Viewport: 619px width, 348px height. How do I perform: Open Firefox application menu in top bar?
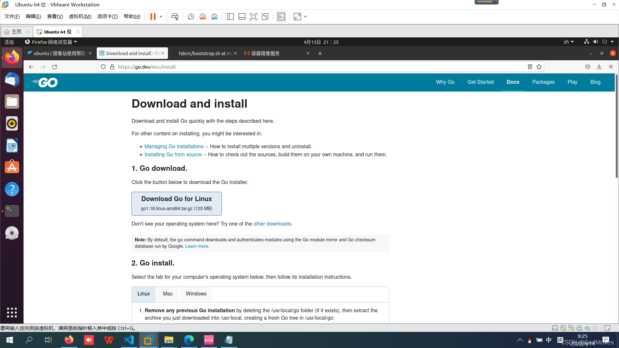tap(51, 42)
